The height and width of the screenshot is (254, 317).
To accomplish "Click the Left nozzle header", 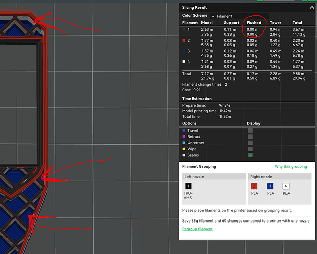I will [x=214, y=177].
